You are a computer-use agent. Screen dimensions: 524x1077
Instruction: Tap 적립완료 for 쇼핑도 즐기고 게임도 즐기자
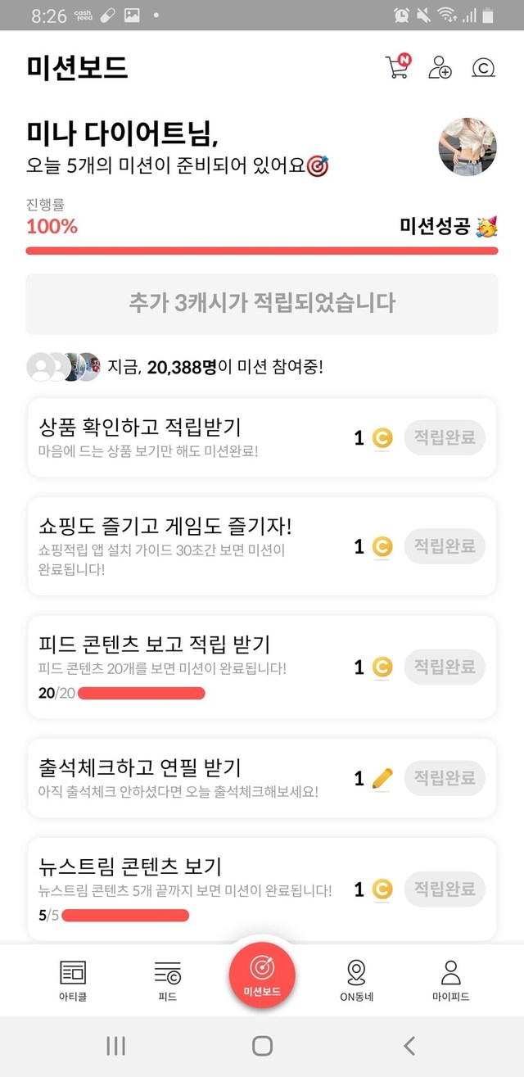click(445, 546)
